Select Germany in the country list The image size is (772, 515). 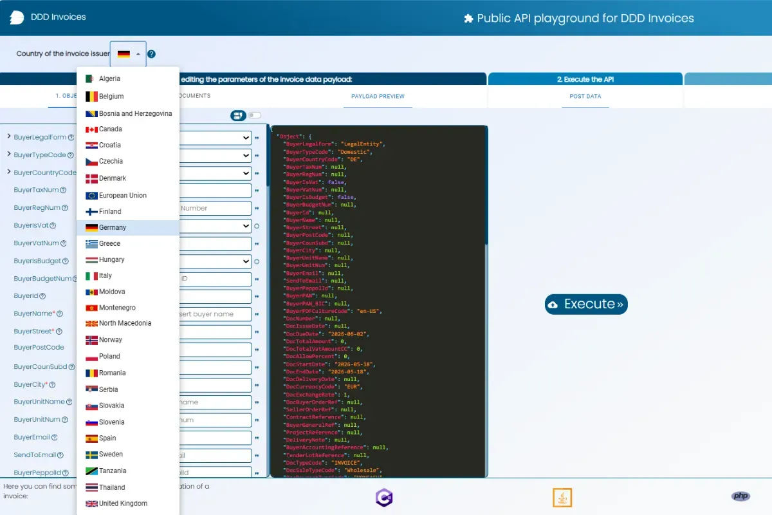tap(128, 227)
